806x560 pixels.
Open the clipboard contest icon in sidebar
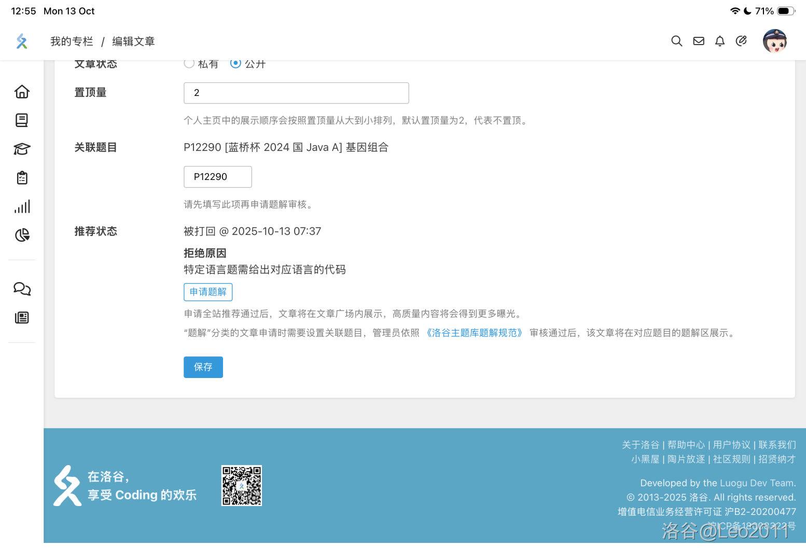pyautogui.click(x=22, y=178)
